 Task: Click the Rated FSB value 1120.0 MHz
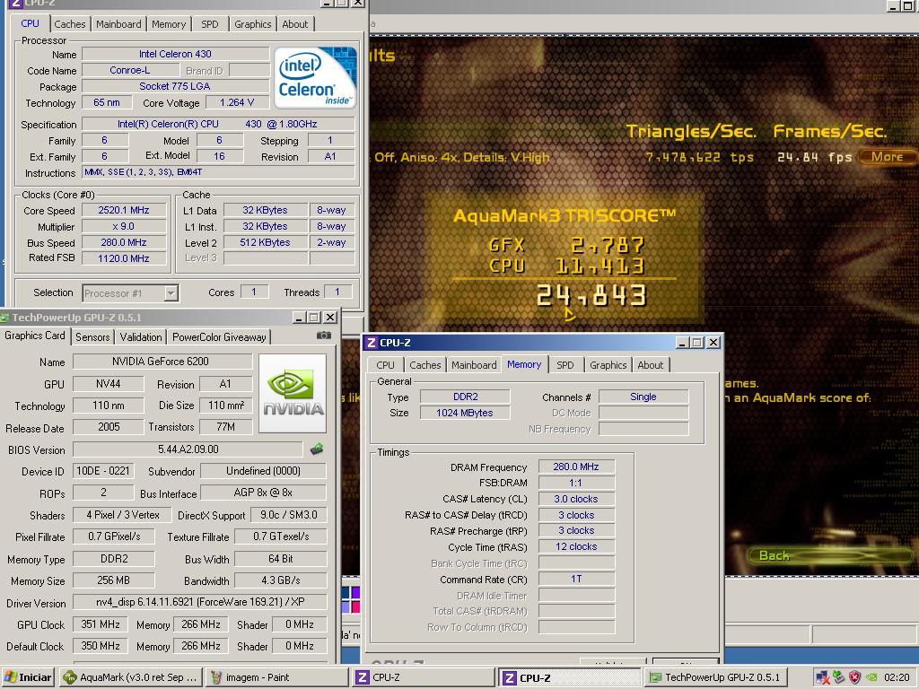[x=124, y=258]
